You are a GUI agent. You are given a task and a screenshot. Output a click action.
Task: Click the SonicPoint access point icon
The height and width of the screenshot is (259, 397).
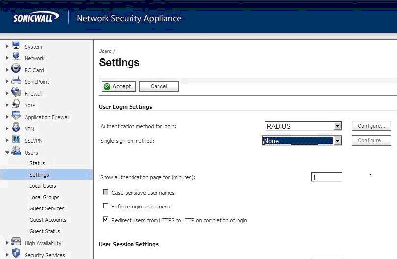16,81
